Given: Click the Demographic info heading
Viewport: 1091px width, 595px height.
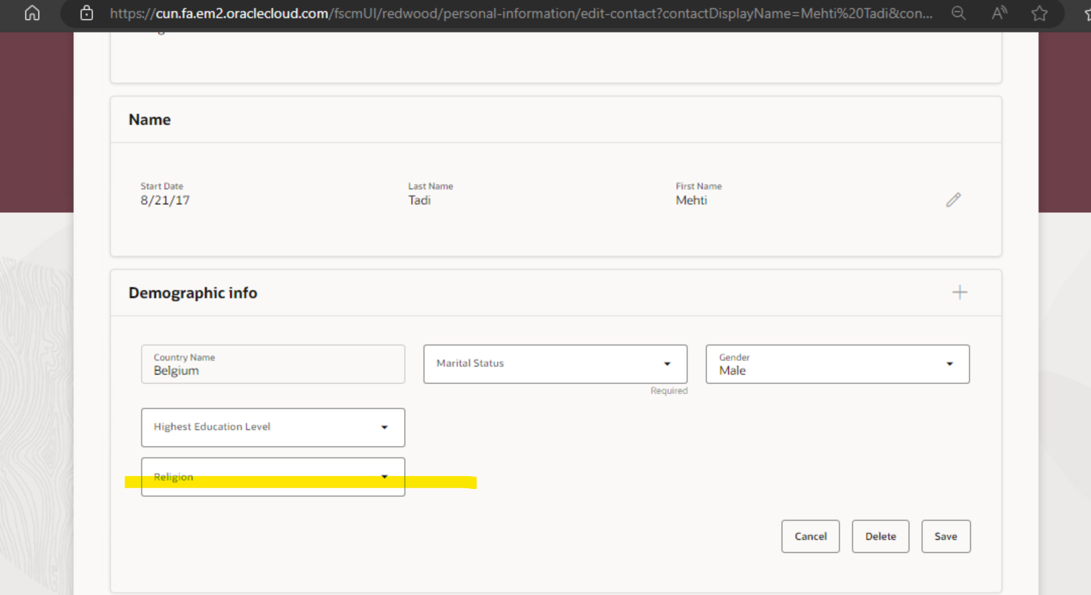Looking at the screenshot, I should pyautogui.click(x=193, y=293).
